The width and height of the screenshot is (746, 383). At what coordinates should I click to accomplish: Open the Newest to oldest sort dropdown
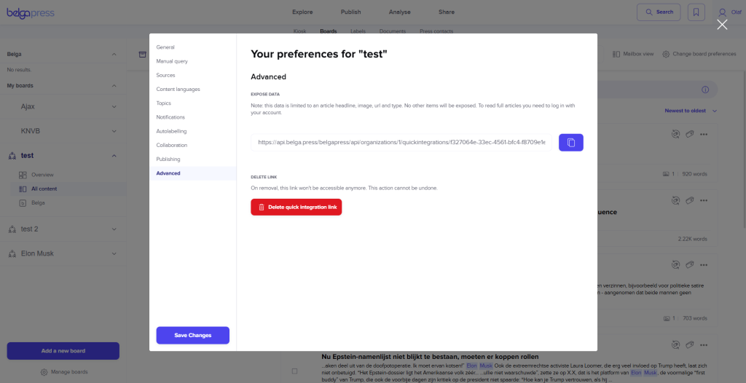click(x=691, y=111)
